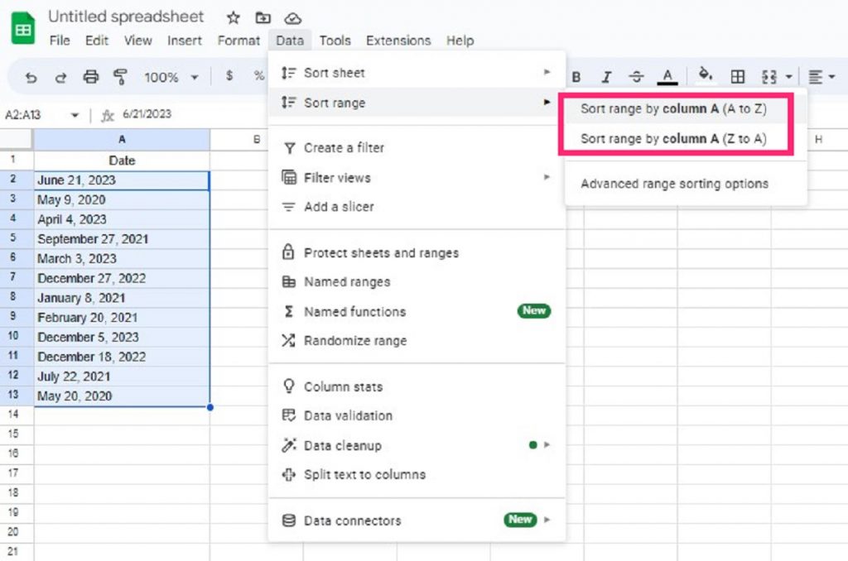The height and width of the screenshot is (561, 848).
Task: Close the open Data menu
Action: [x=290, y=41]
